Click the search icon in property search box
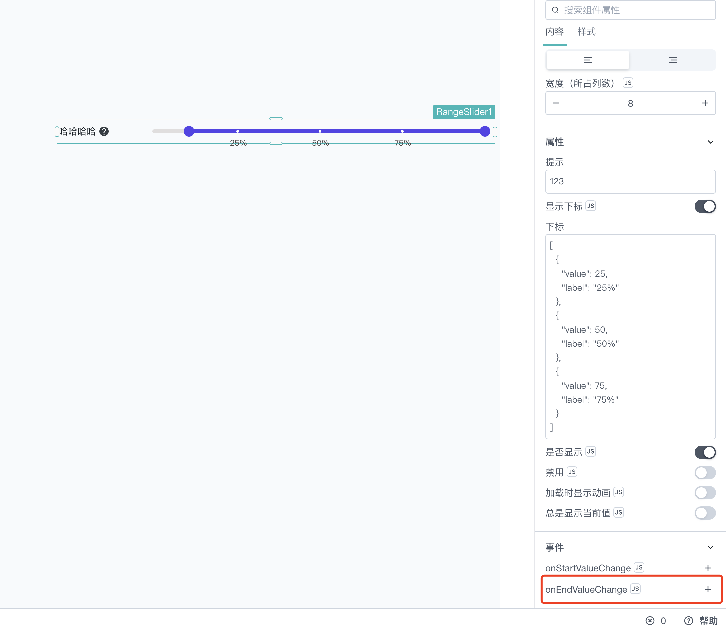Screen dimensions: 726x632 click(555, 10)
